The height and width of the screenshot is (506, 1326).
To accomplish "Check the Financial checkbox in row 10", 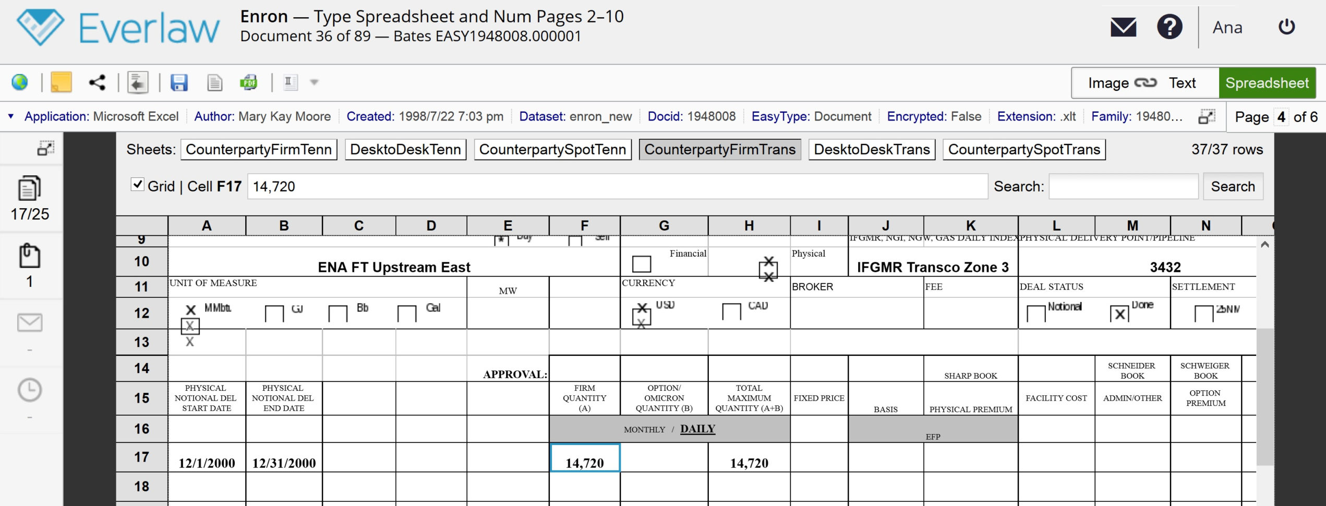I will [x=642, y=264].
